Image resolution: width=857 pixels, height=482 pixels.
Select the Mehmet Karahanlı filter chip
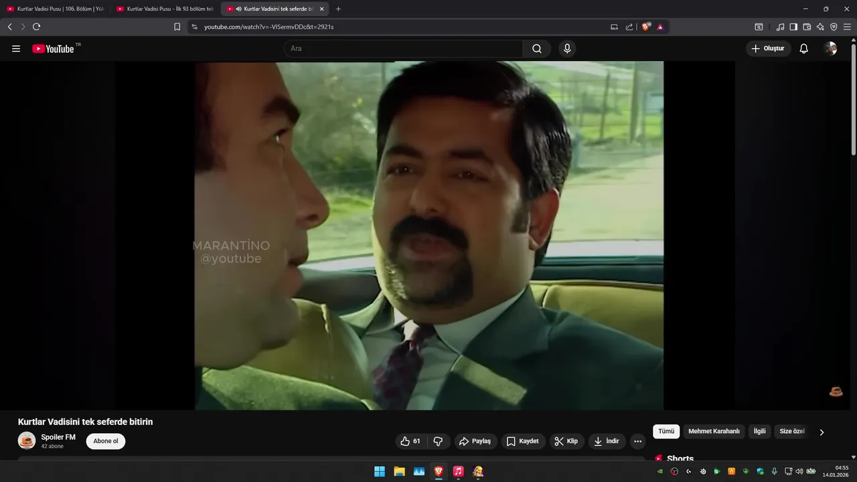(714, 432)
